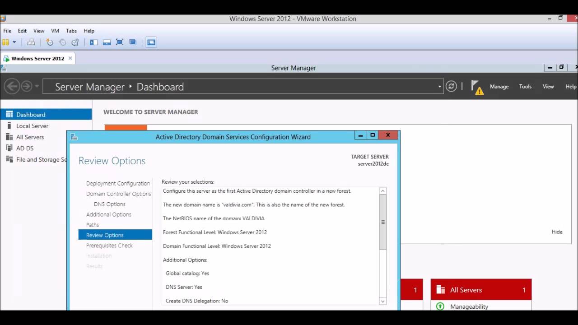Screen dimensions: 578x325
Task: Click the revert to snapshot icon
Action: [62, 42]
